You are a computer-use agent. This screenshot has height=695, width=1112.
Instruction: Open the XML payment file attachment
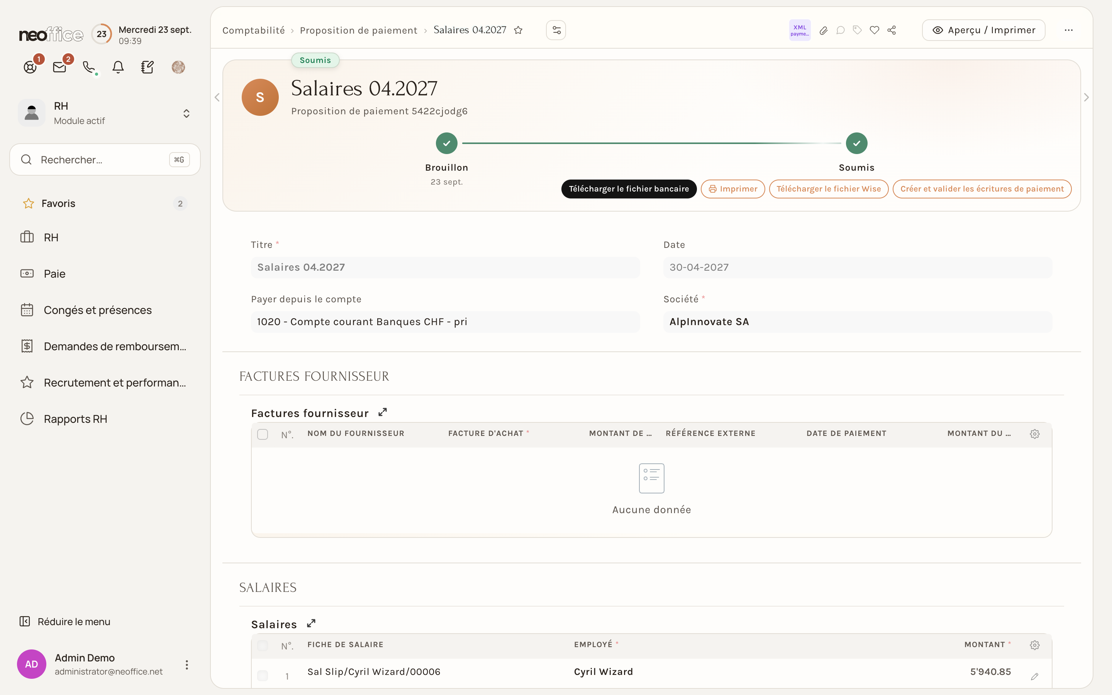800,31
